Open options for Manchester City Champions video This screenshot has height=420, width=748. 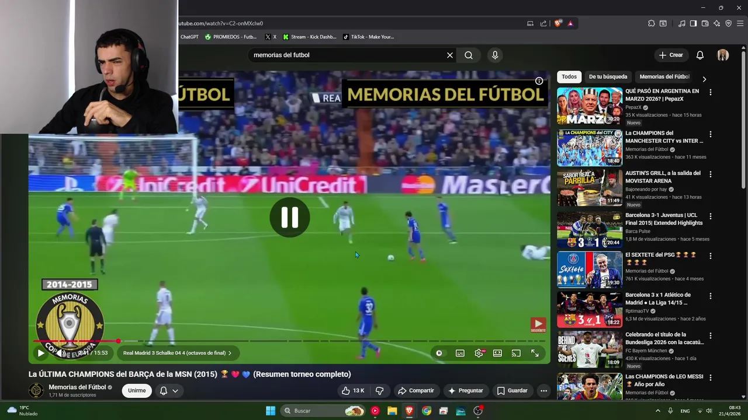click(x=711, y=134)
